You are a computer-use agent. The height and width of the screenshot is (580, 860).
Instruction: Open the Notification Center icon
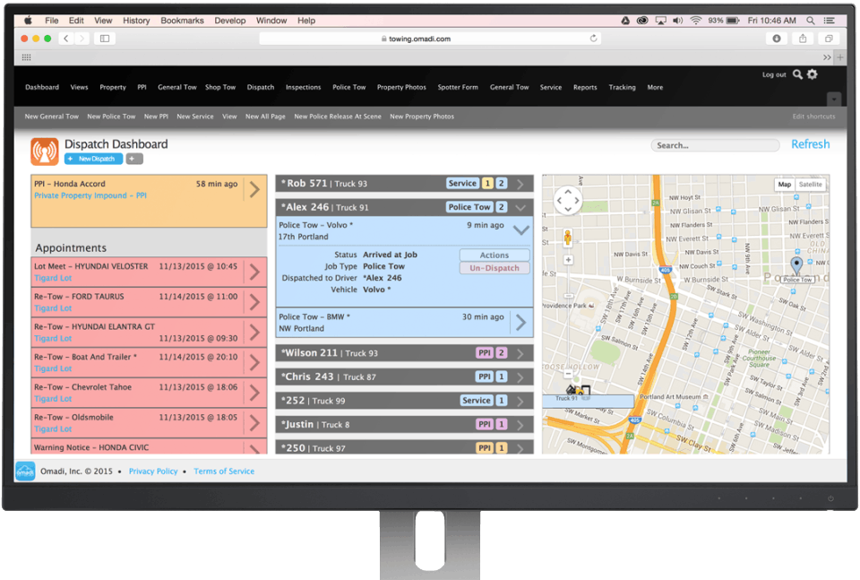click(x=830, y=21)
